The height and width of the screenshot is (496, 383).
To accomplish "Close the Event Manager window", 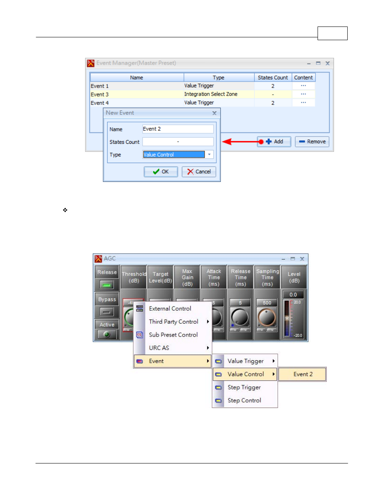I will pyautogui.click(x=328, y=63).
